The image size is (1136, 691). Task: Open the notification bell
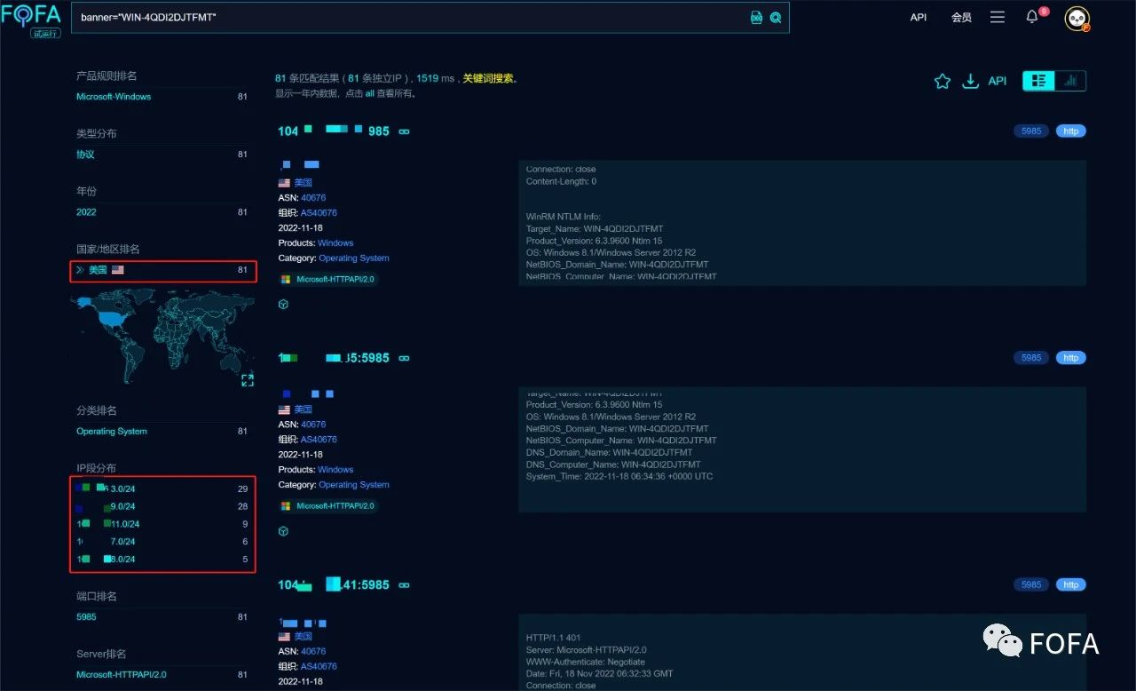[1032, 17]
